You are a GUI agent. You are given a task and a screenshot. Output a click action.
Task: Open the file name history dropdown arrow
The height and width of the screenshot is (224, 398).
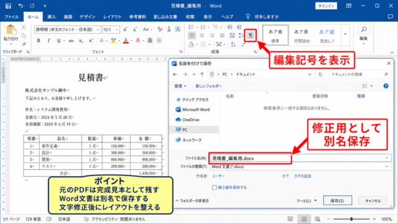coord(387,158)
